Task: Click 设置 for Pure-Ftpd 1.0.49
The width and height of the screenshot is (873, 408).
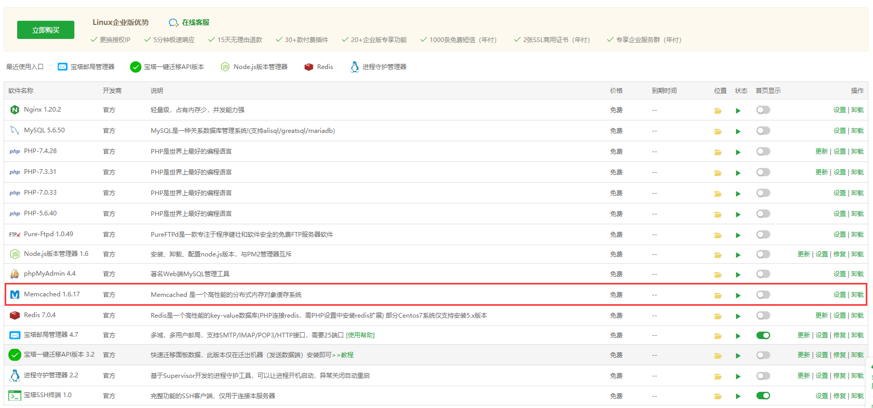Action: 840,235
